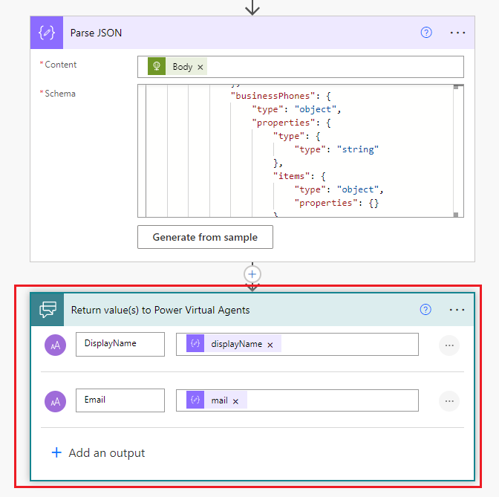
Task: Edit the DisplayName output name field
Action: [x=120, y=344]
